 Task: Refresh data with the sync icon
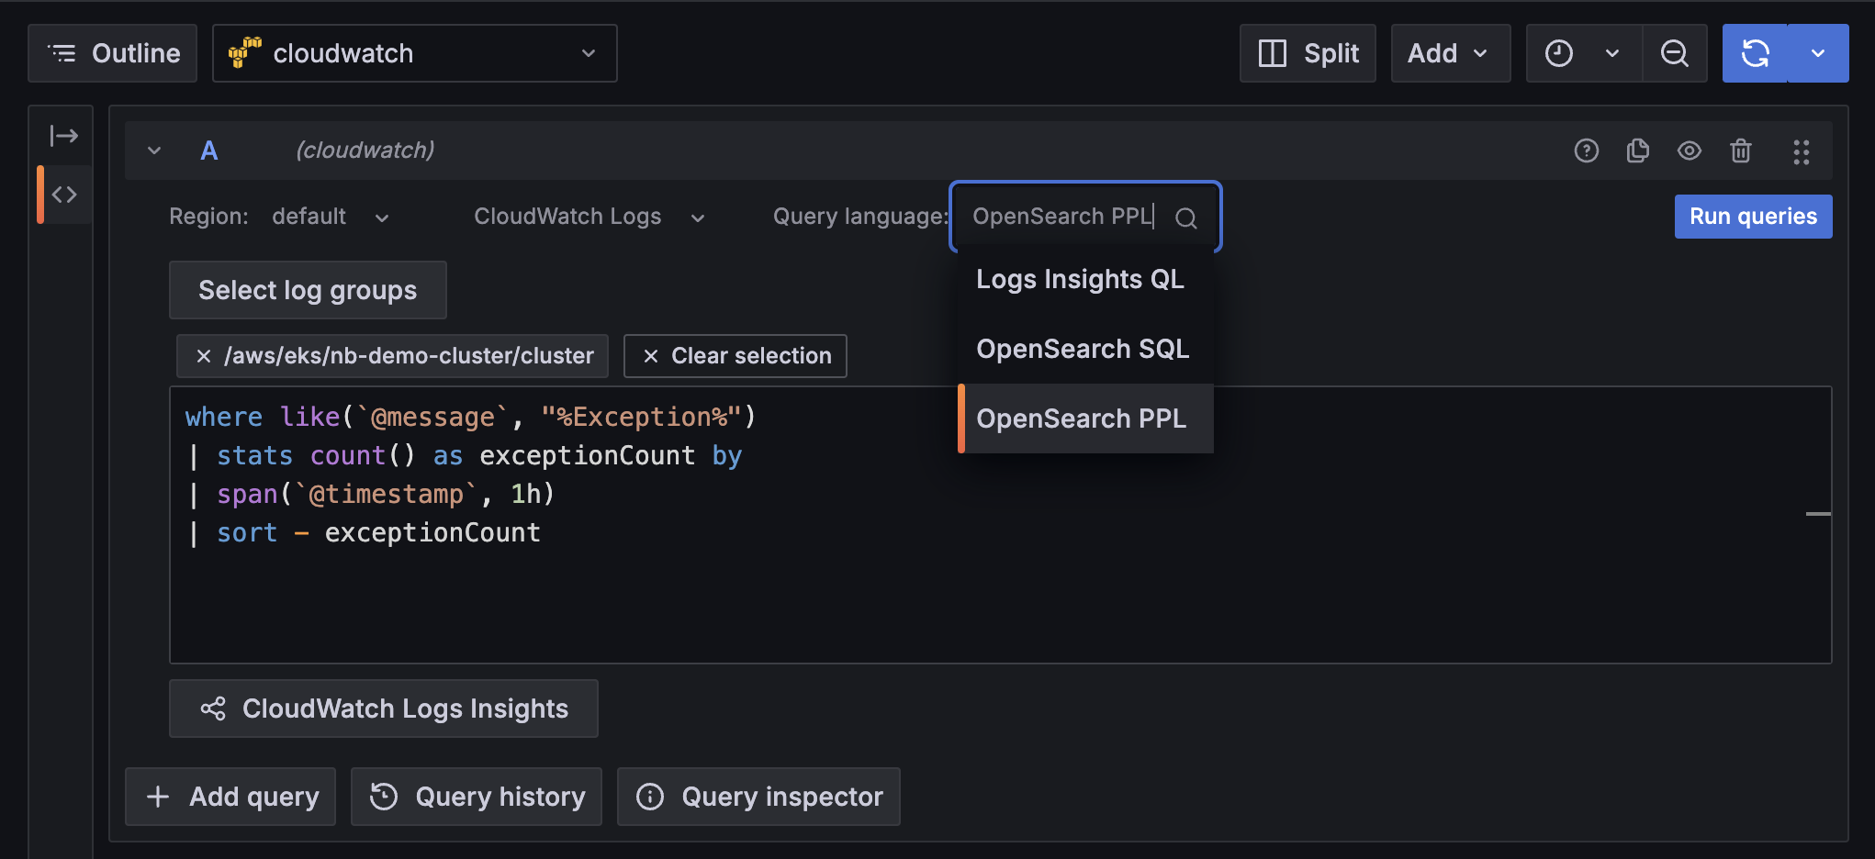[x=1756, y=52]
